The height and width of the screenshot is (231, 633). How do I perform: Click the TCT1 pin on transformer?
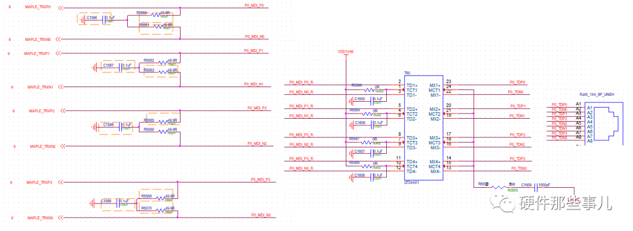tap(412, 90)
